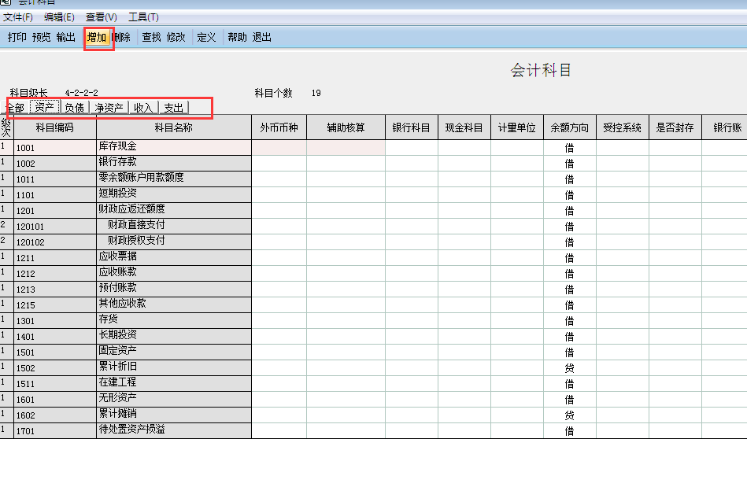Viewport: 747px width, 498px height.
Task: Click 删除 (Delete) in the toolbar
Action: pyautogui.click(x=122, y=37)
